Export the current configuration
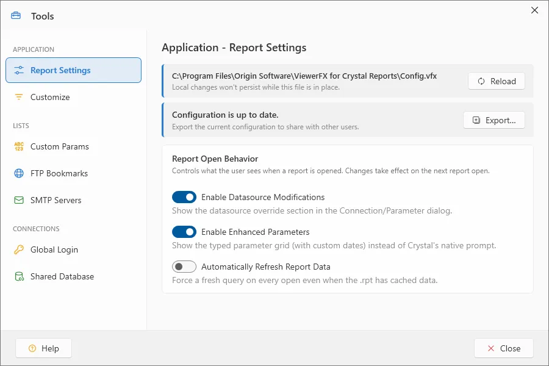The image size is (549, 366). click(494, 120)
